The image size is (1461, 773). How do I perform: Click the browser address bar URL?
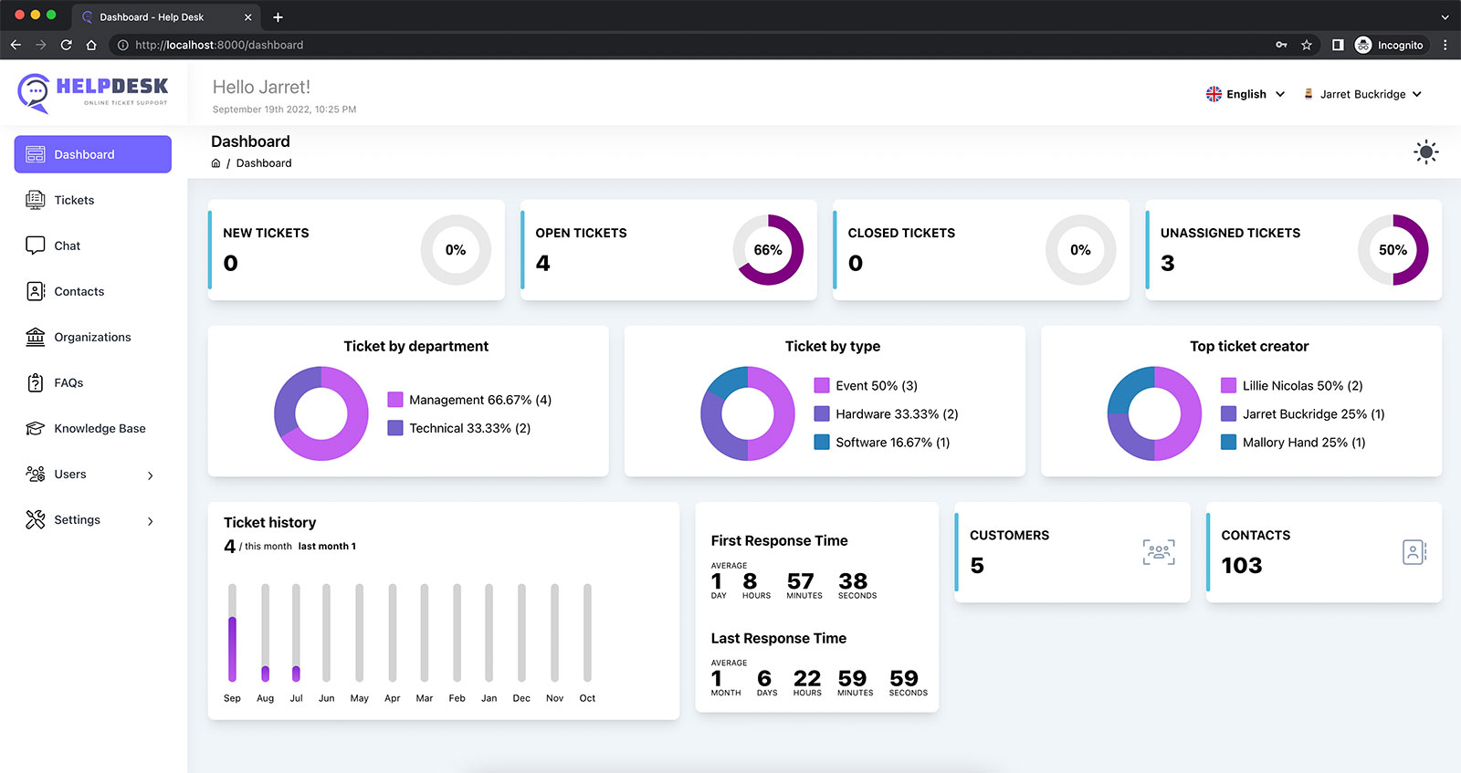pos(219,45)
